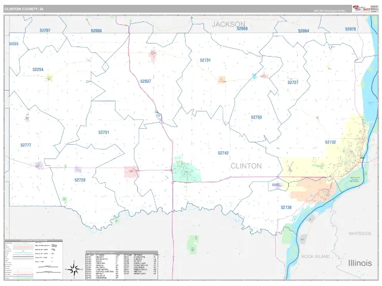Click ZIP code label 52064
This screenshot has width=382, height=286.
pos(304,31)
